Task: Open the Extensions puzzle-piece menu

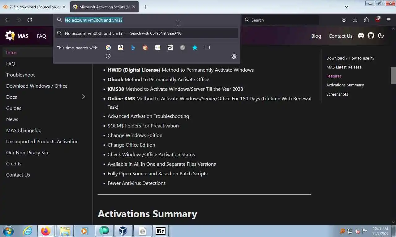Action: 366,20
